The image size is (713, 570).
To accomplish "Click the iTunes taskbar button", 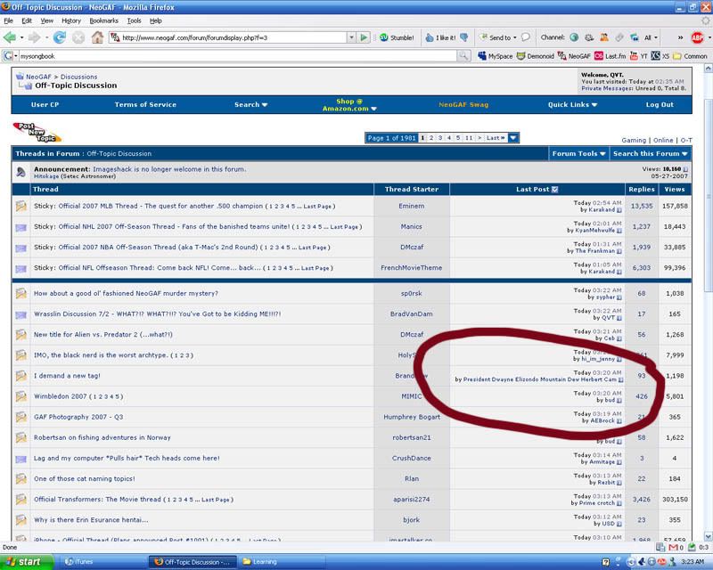I will tap(101, 562).
